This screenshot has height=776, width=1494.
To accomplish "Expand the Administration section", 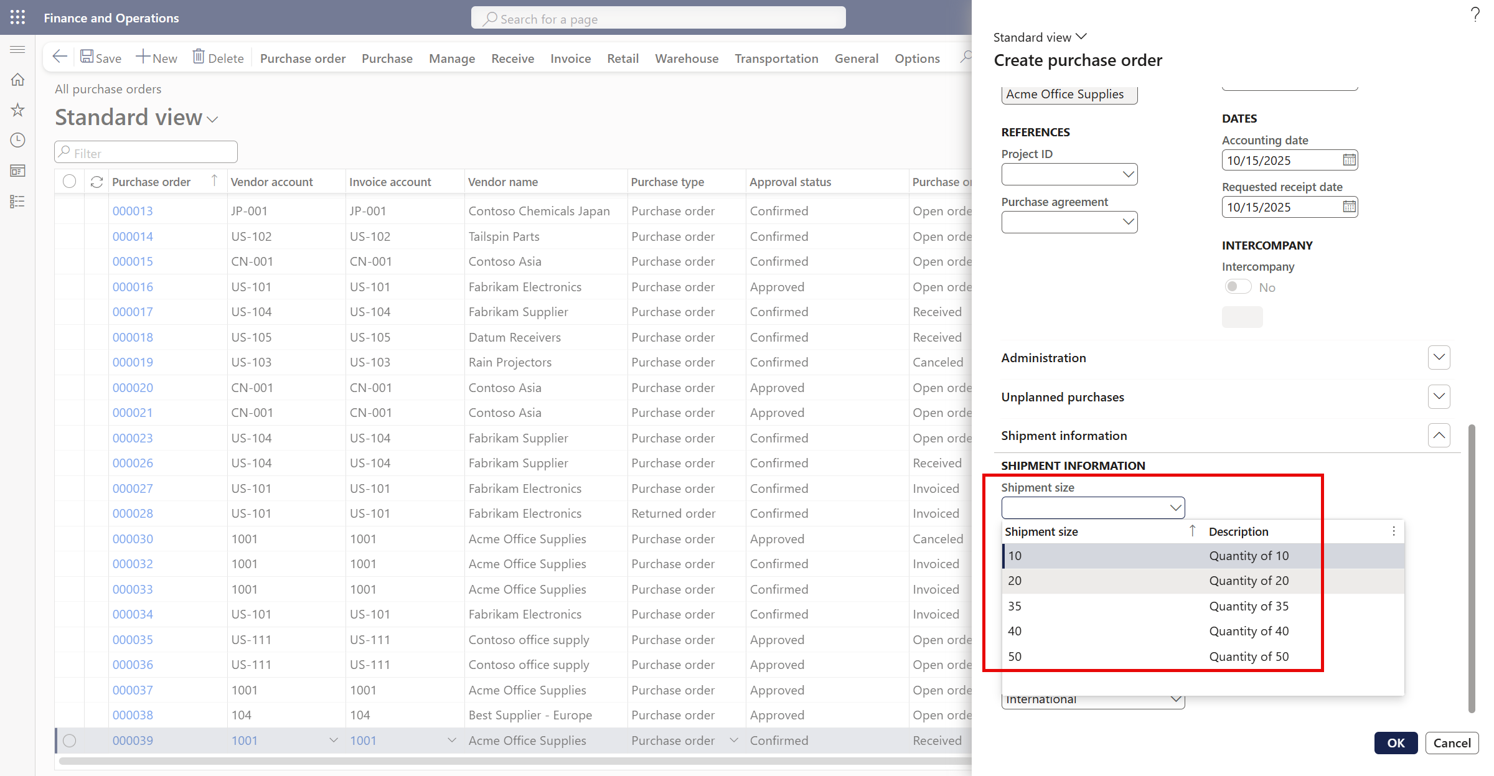I will 1439,358.
